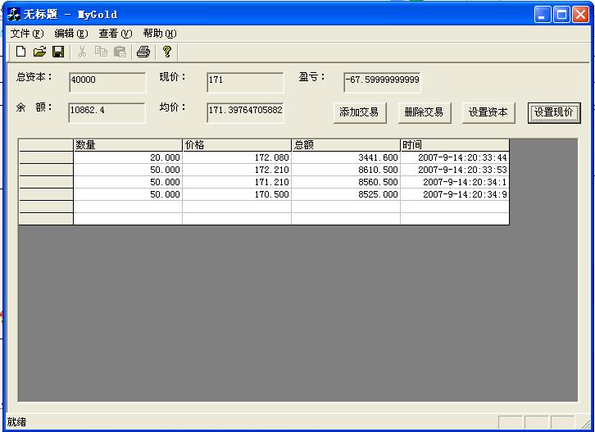Screen dimensions: 595x432
Task: Select the price cell 172.080
Action: tap(237, 157)
